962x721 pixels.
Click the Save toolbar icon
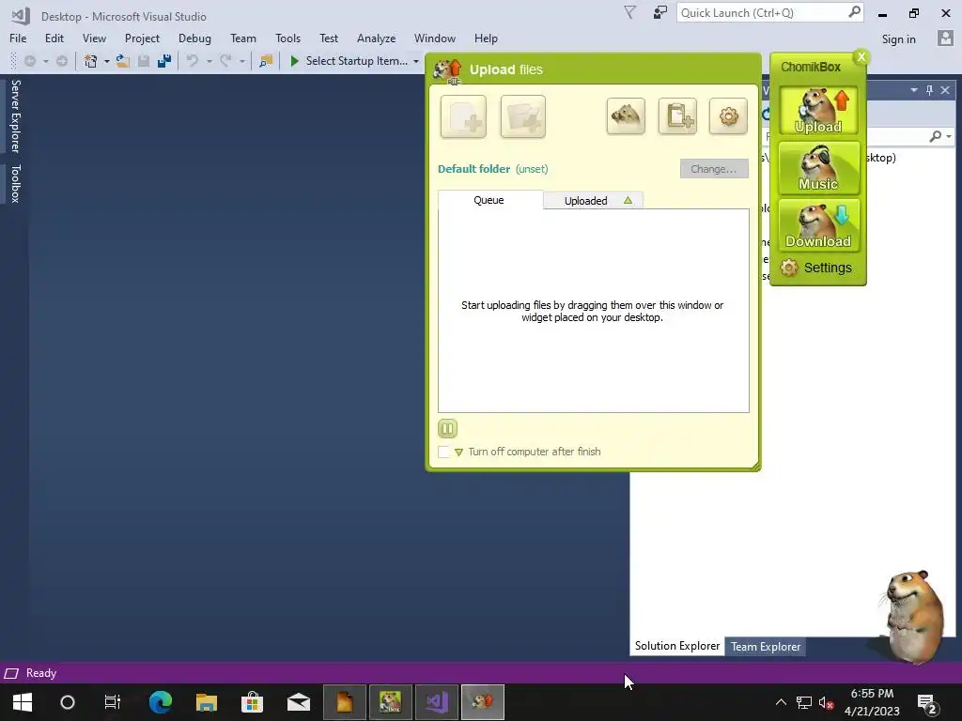click(144, 61)
